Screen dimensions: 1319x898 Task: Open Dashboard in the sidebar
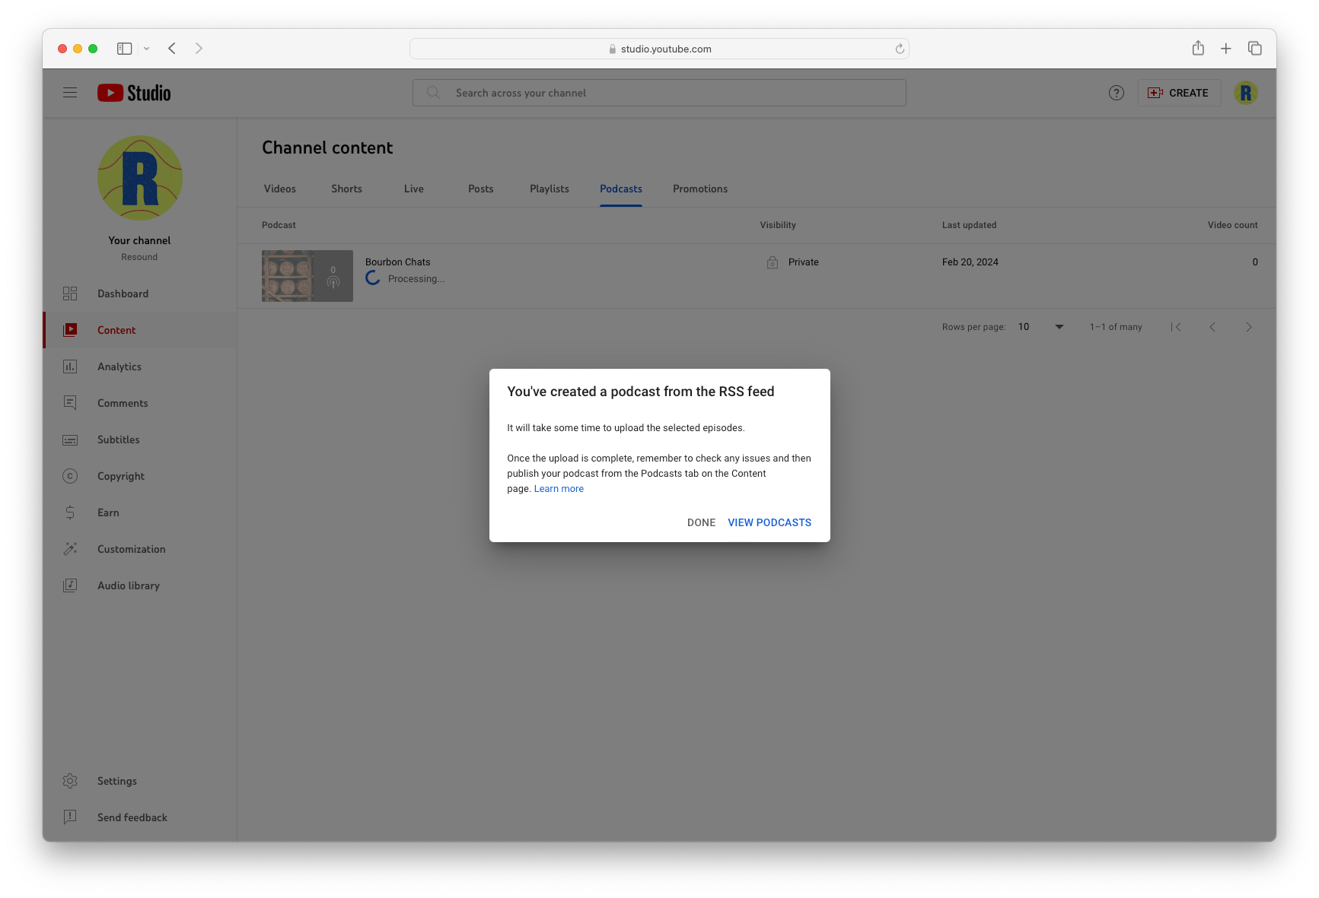coord(140,294)
